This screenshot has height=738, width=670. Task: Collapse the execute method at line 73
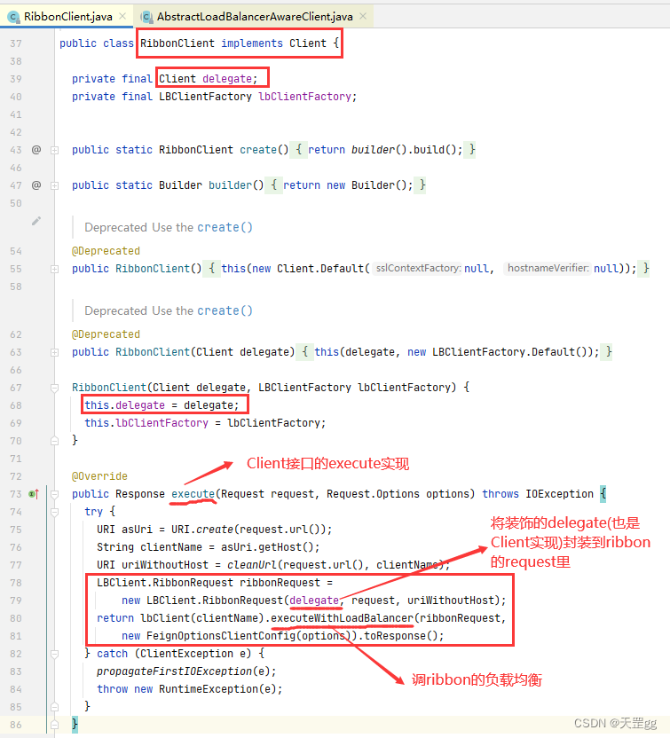click(x=55, y=494)
